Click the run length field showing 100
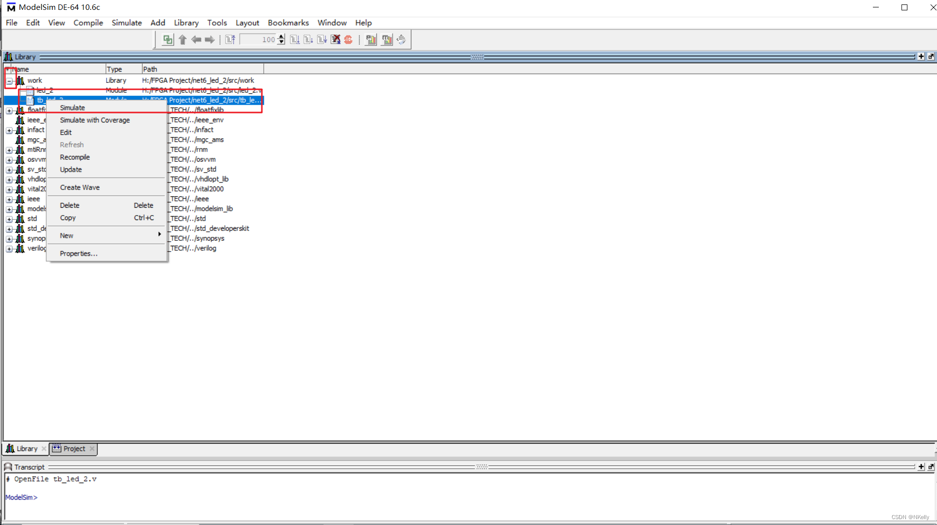 click(x=258, y=39)
